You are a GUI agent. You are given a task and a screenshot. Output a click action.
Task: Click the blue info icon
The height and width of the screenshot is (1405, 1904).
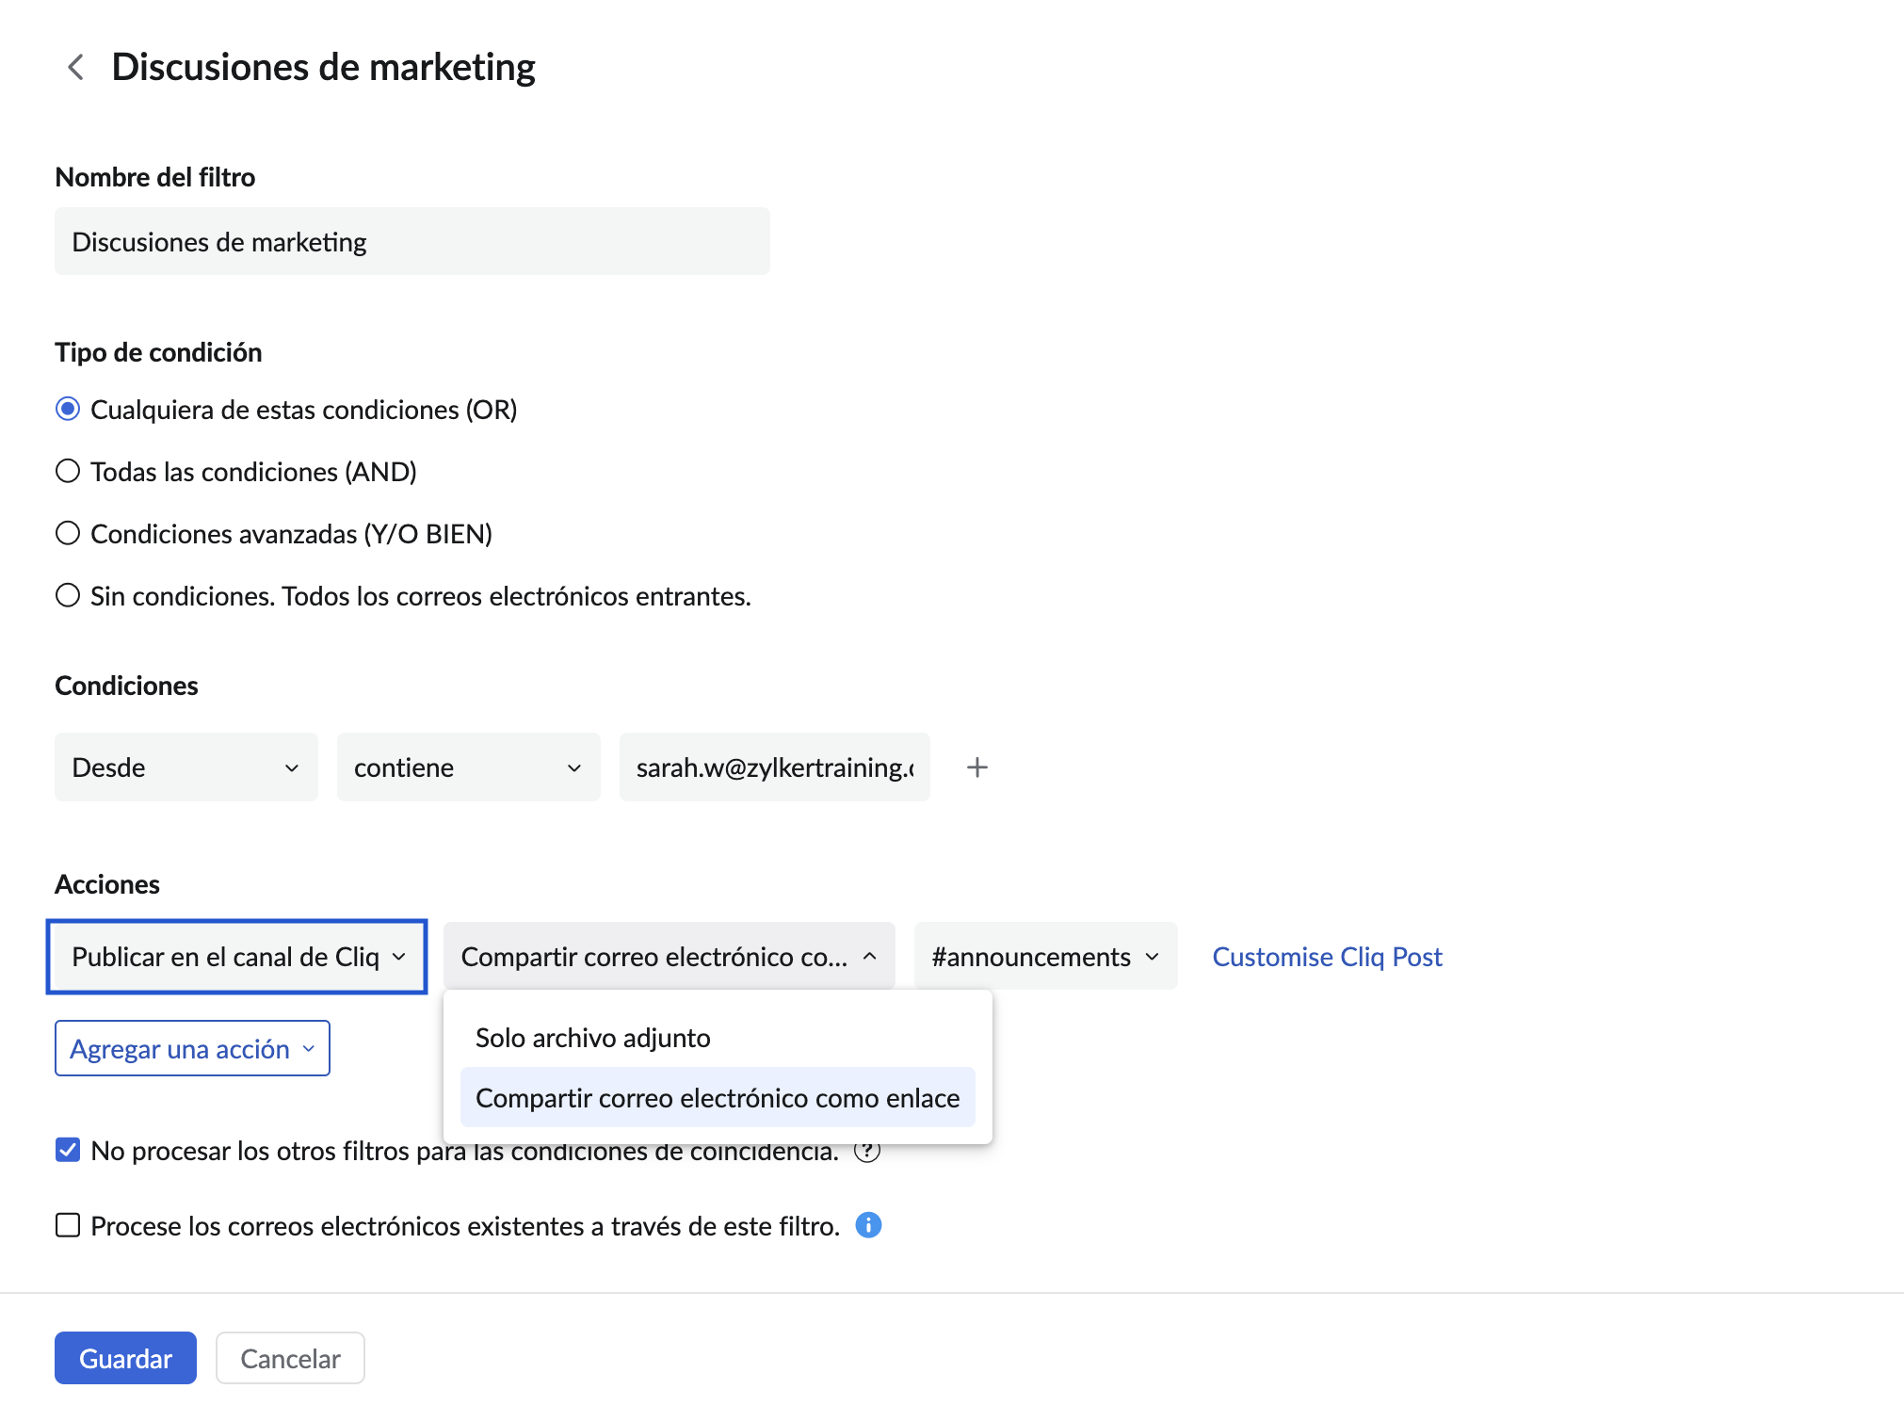click(x=868, y=1225)
